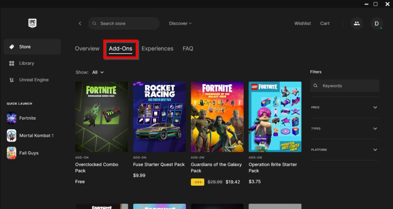Open the Cart link
The image size is (393, 209).
325,23
